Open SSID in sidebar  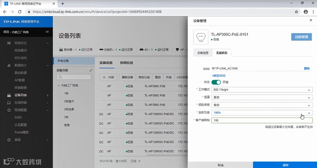(x=18, y=117)
